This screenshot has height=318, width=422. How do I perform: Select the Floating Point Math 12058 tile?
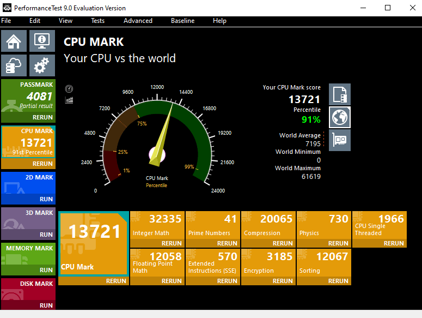pyautogui.click(x=157, y=263)
